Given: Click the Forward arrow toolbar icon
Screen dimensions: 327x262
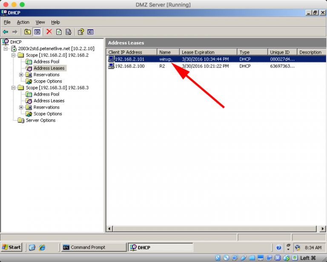Looking at the screenshot, I should 15,32.
